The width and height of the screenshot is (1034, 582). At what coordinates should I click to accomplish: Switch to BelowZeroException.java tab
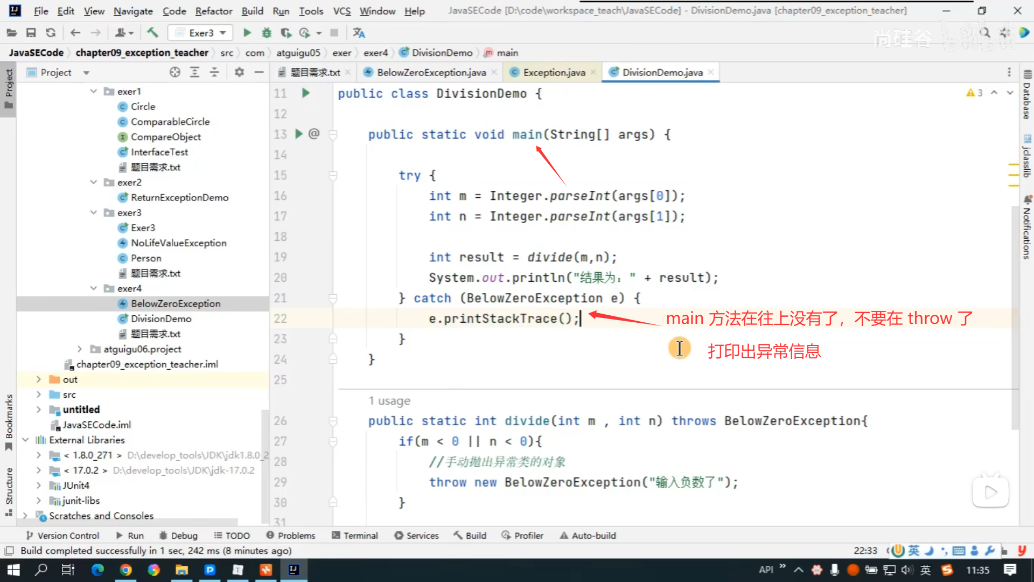[431, 72]
